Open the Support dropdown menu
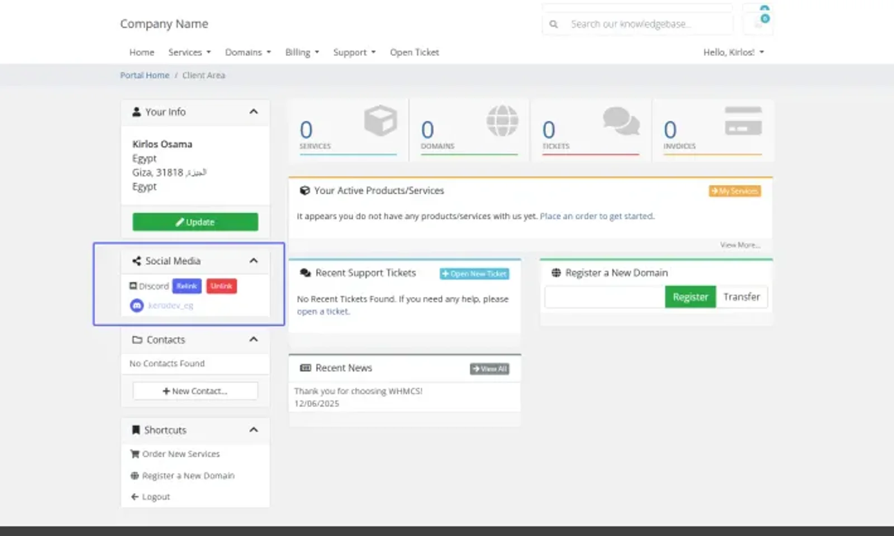Image resolution: width=894 pixels, height=536 pixels. pos(354,52)
